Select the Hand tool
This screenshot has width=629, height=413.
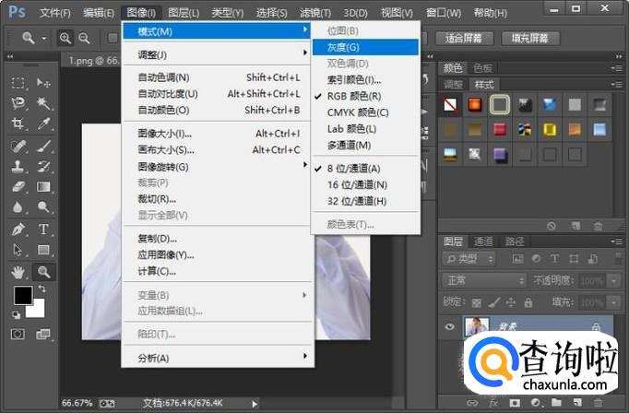click(18, 272)
